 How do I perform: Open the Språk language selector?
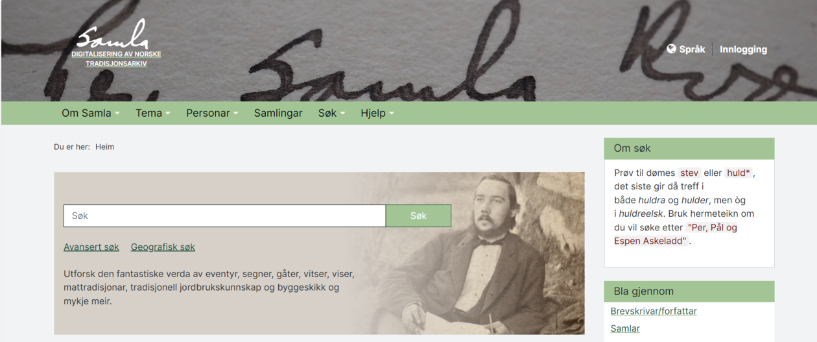point(686,49)
